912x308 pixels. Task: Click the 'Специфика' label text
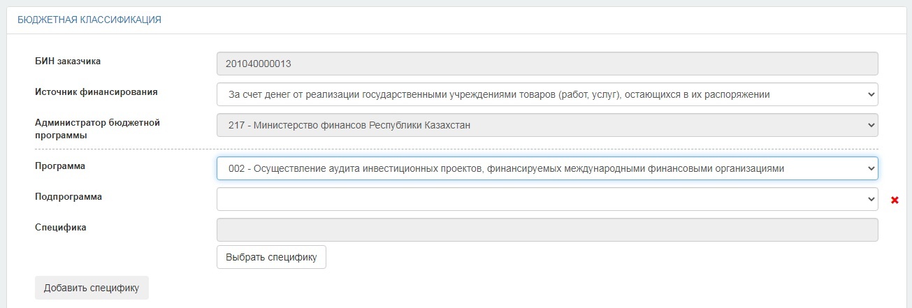(x=60, y=227)
